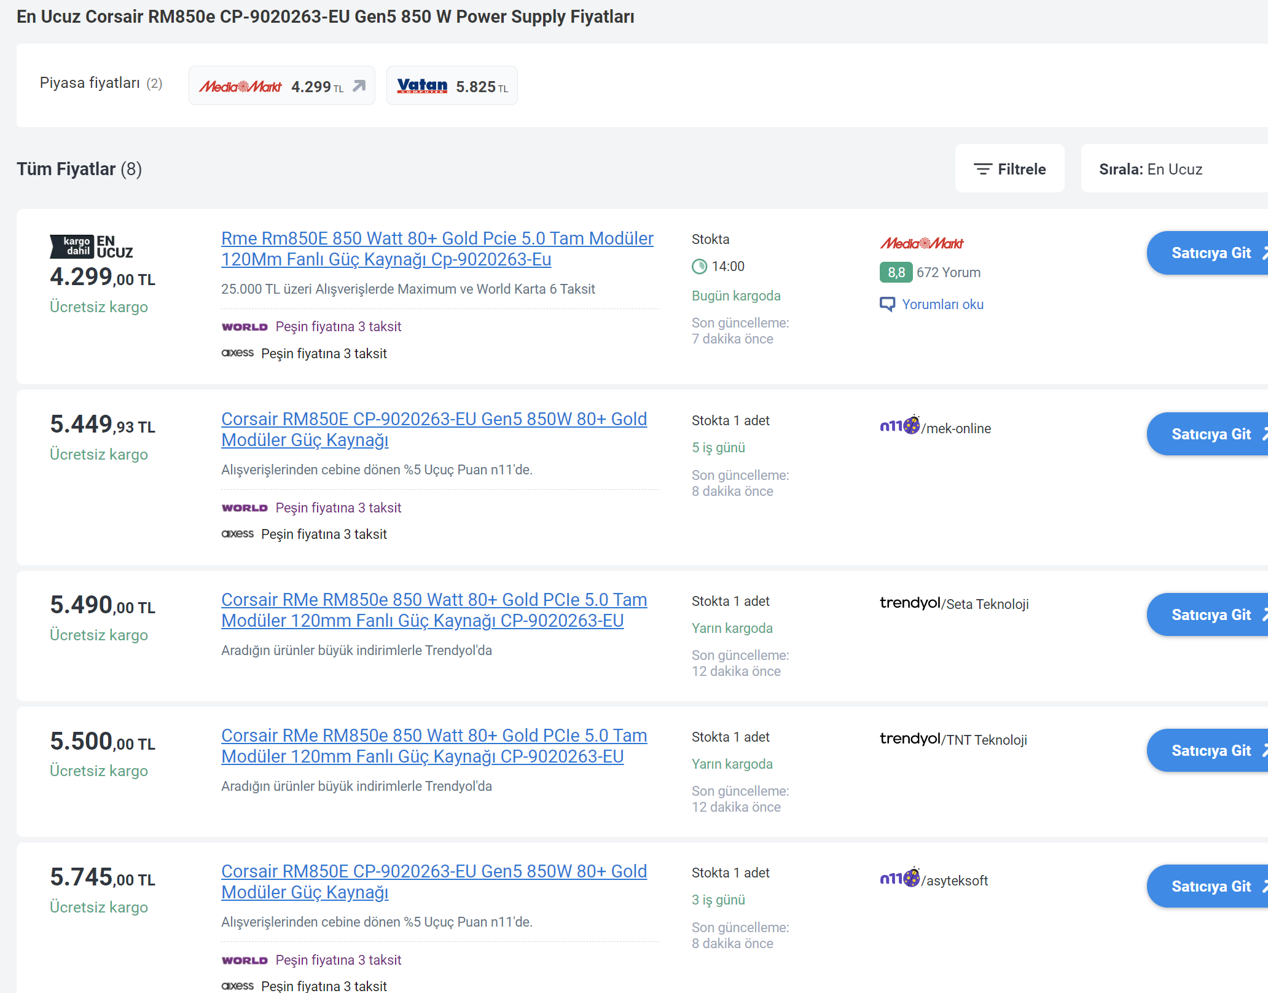The image size is (1268, 993).
Task: Click the MediaMarkt logo in market prices
Action: [240, 87]
